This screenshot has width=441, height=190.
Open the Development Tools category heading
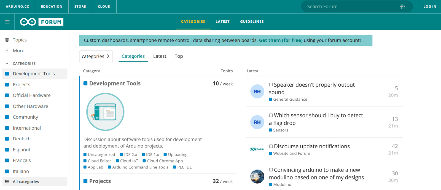coord(115,84)
